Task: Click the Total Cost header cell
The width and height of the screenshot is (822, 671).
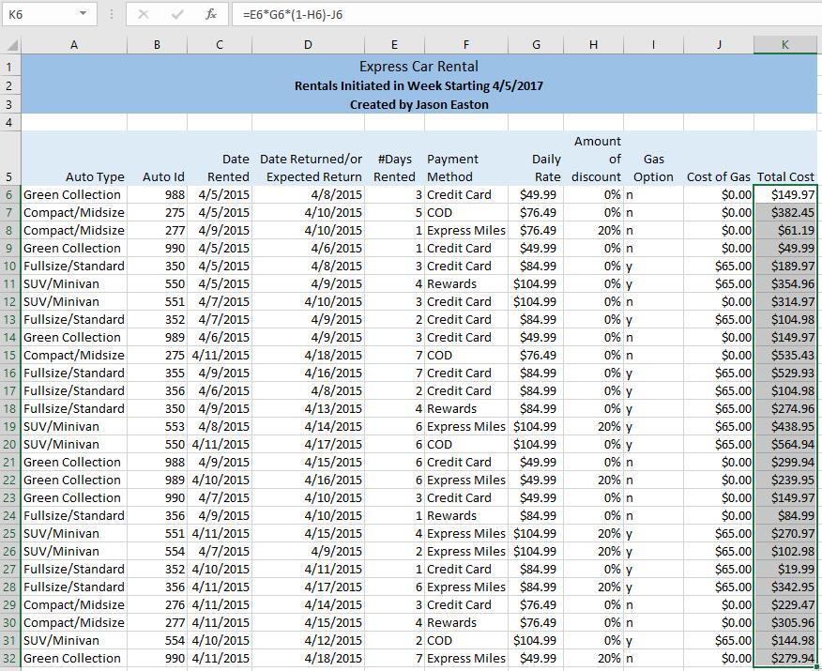Action: coord(785,176)
